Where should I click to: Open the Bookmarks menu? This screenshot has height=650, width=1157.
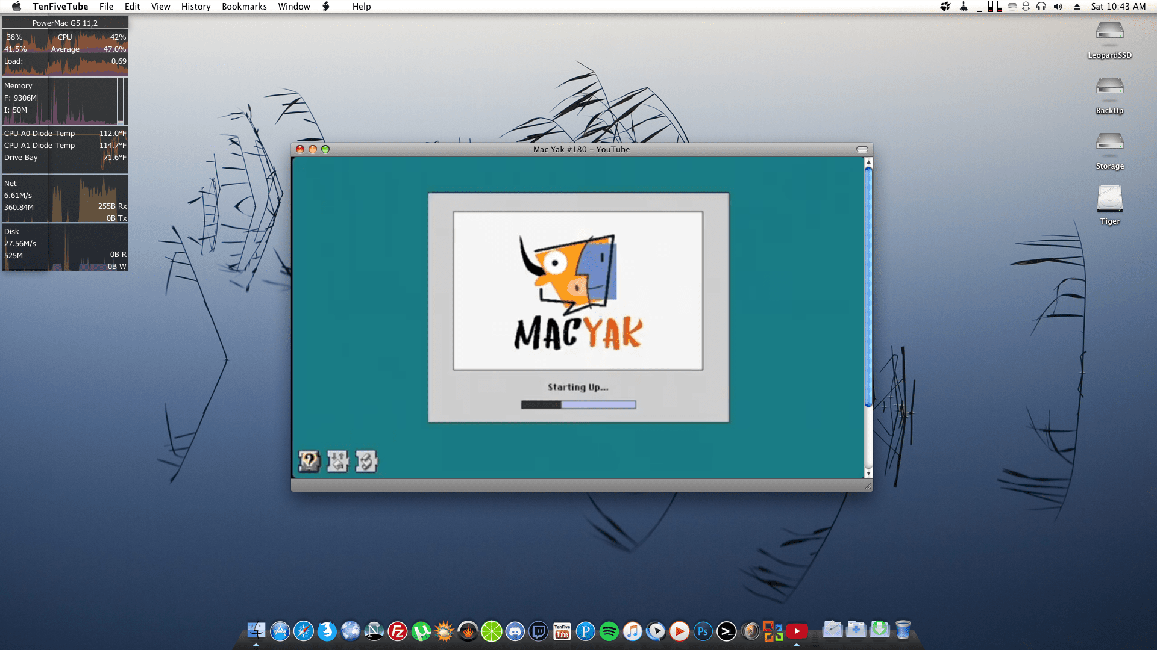pos(244,7)
